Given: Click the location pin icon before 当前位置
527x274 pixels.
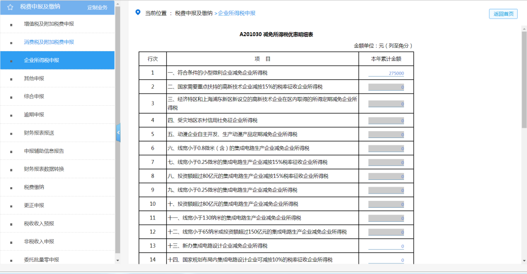Looking at the screenshot, I should coord(138,12).
